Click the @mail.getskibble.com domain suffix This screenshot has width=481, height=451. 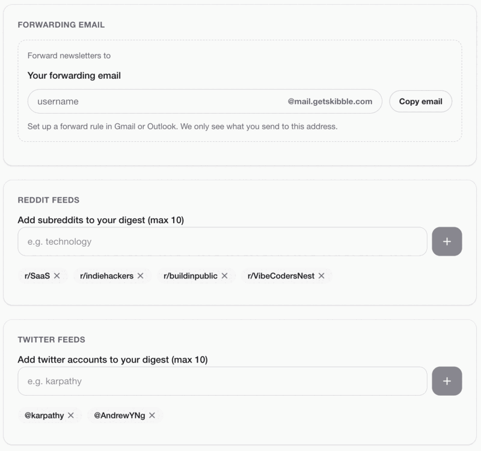tap(330, 102)
